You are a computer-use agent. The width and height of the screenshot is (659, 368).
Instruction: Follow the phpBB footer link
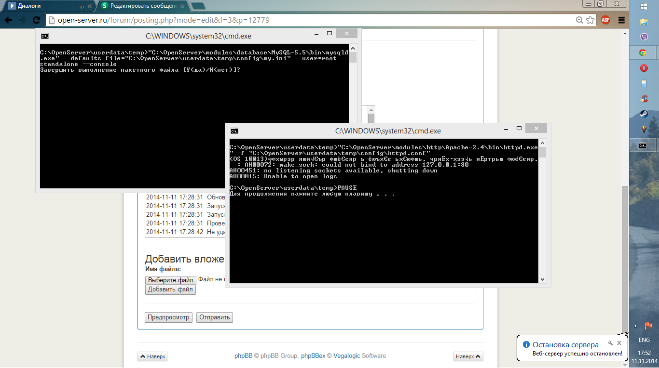pos(243,356)
